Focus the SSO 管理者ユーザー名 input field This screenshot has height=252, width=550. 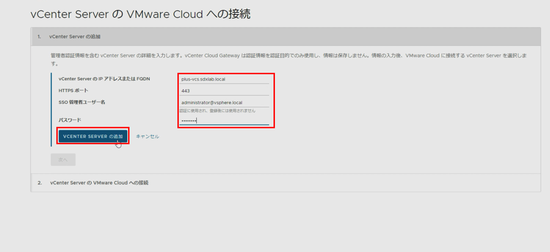(224, 103)
